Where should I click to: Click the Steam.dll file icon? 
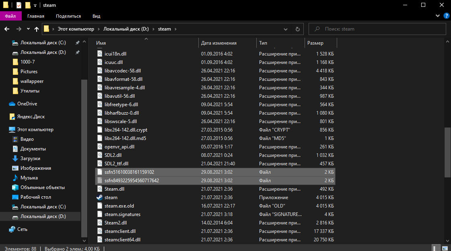tap(99, 189)
